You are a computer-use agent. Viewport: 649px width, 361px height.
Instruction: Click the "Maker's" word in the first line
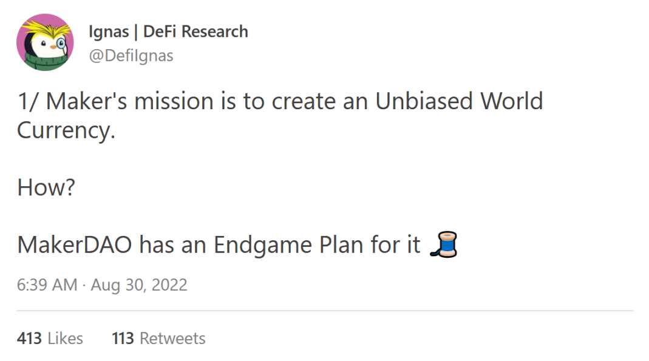[x=87, y=101]
